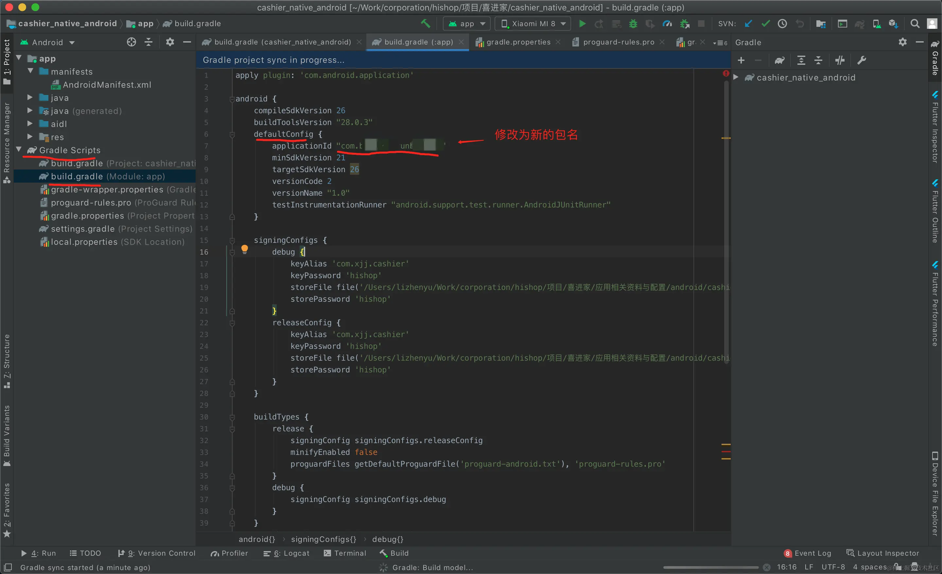Screen dimensions: 942x574
Task: Click the signingConfigs{} breadcrumb
Action: (x=323, y=539)
